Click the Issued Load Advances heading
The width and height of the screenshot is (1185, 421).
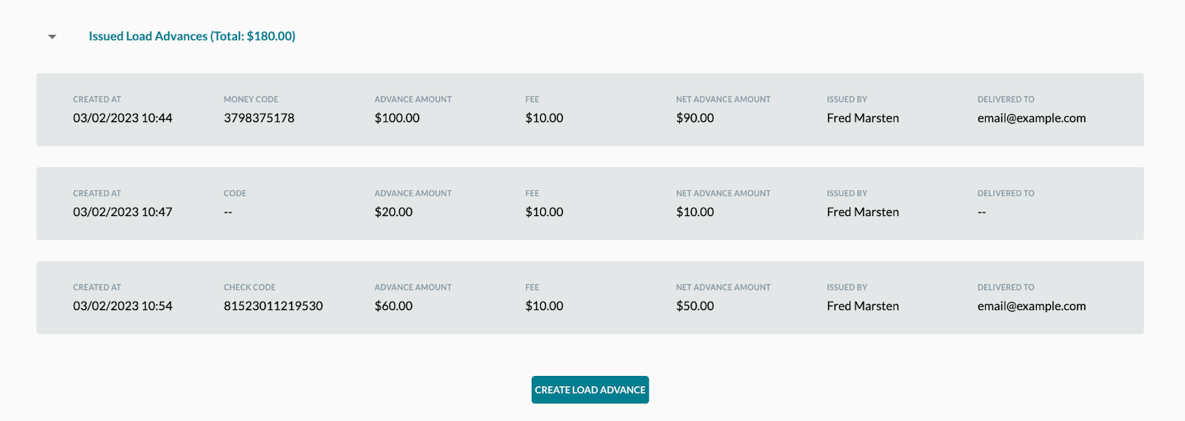[192, 36]
